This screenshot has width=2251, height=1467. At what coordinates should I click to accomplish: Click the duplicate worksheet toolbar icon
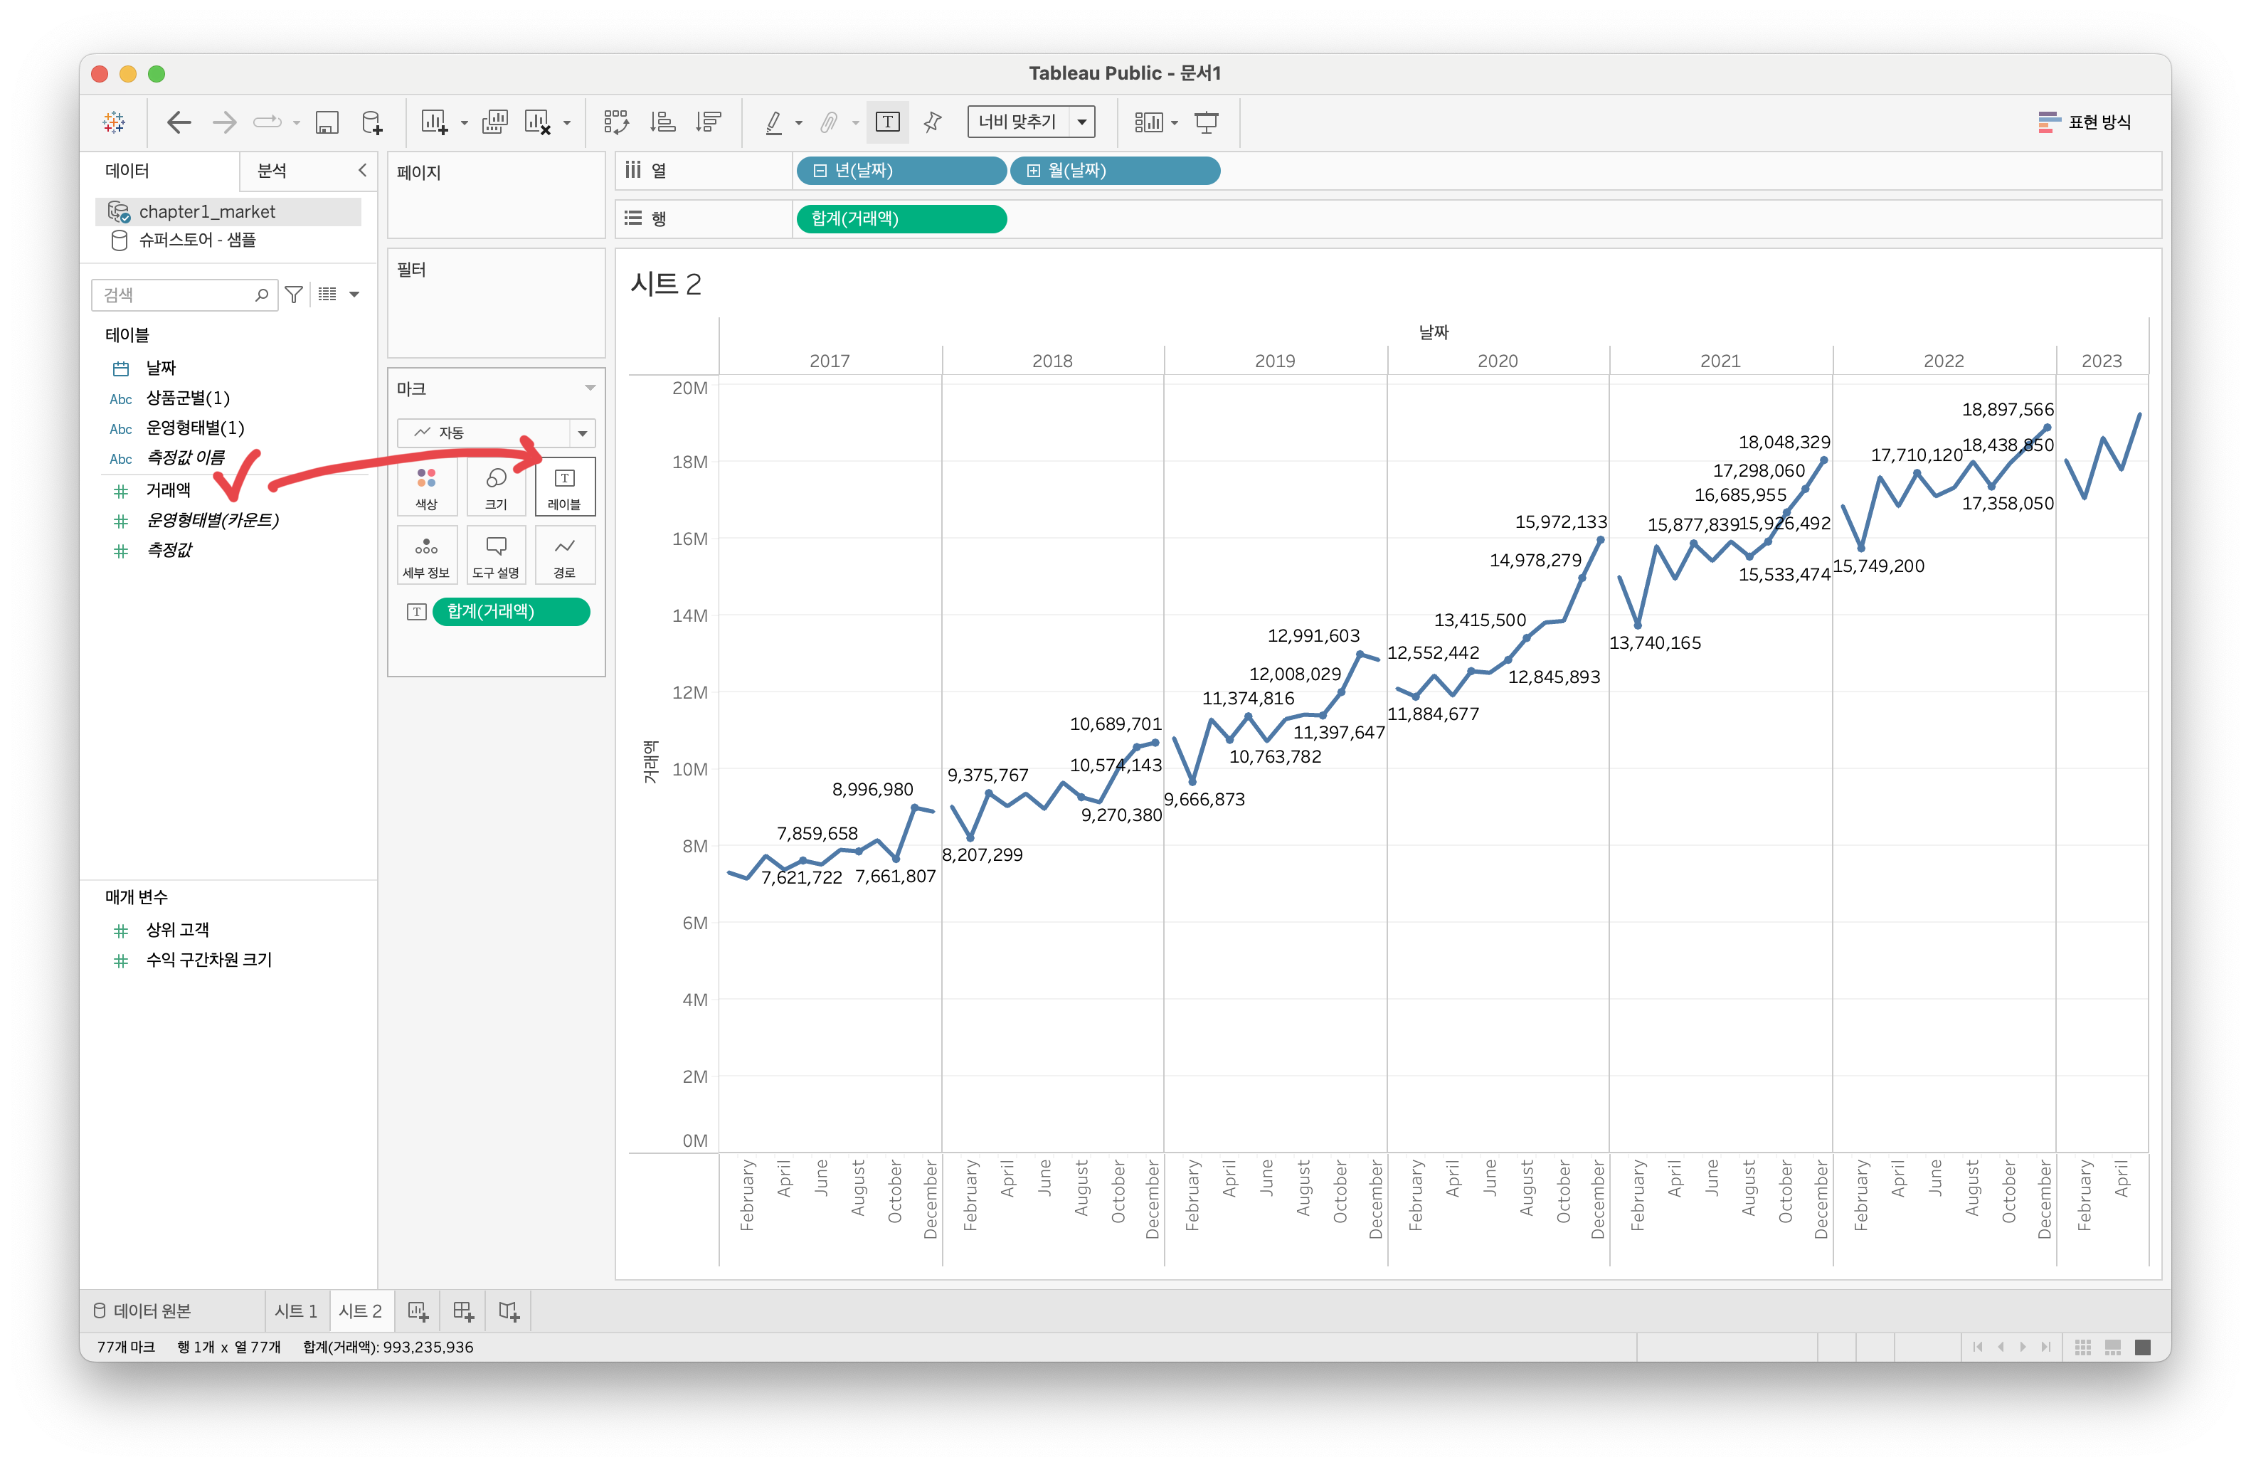pos(494,122)
